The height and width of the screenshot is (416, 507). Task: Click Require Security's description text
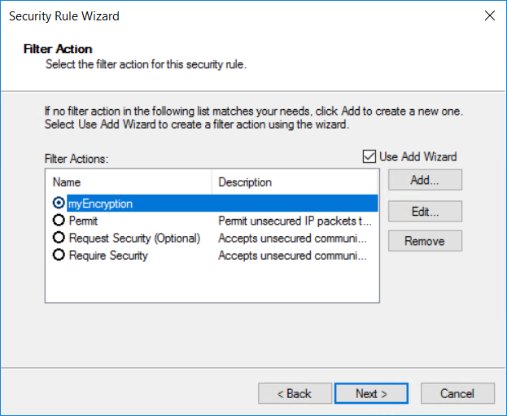tap(293, 256)
